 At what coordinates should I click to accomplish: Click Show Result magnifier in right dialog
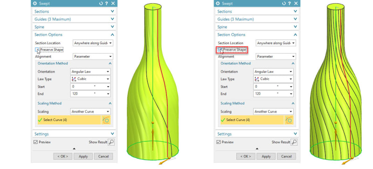(294, 142)
